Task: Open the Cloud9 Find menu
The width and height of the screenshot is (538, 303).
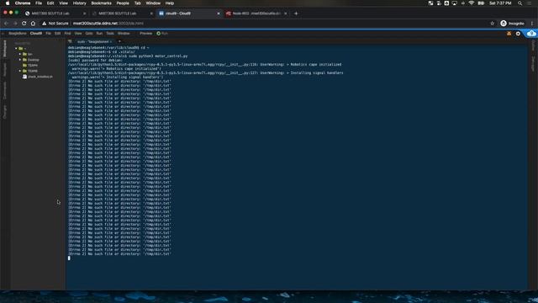Action: (x=67, y=34)
